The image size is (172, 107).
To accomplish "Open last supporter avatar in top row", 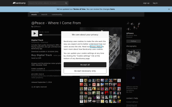I will (119, 80).
